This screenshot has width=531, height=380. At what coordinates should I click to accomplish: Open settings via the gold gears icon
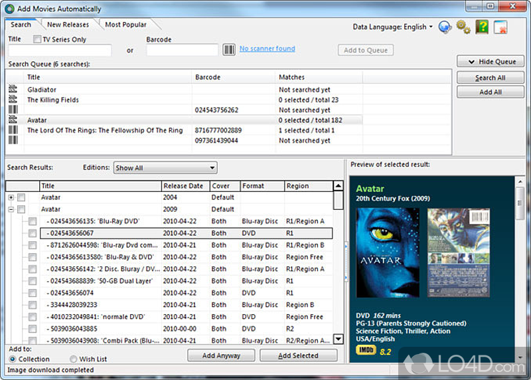[x=463, y=27]
